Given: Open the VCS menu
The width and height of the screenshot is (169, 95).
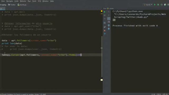Looking at the screenshot, I should (x=39, y=1).
